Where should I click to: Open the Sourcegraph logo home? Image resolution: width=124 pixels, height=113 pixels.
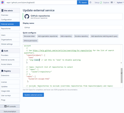pos(3,3)
